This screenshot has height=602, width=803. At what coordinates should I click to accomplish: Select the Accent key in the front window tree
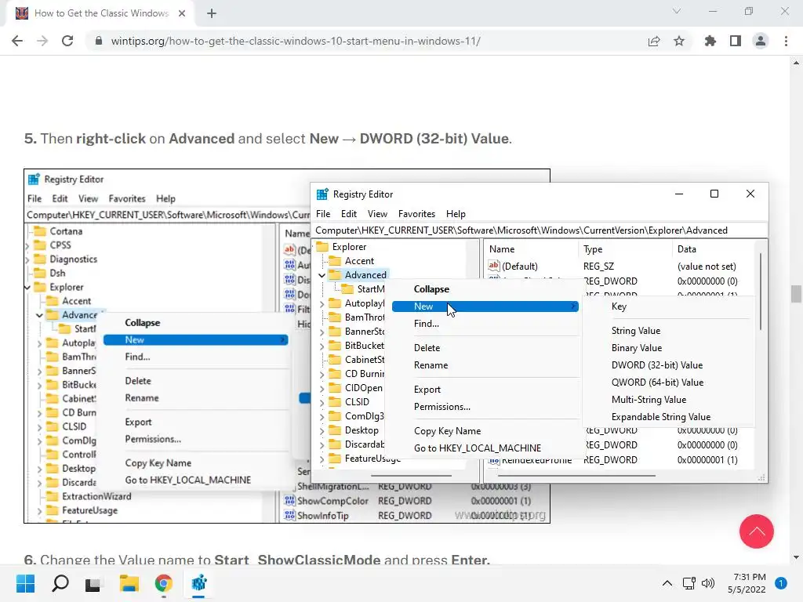pos(359,261)
